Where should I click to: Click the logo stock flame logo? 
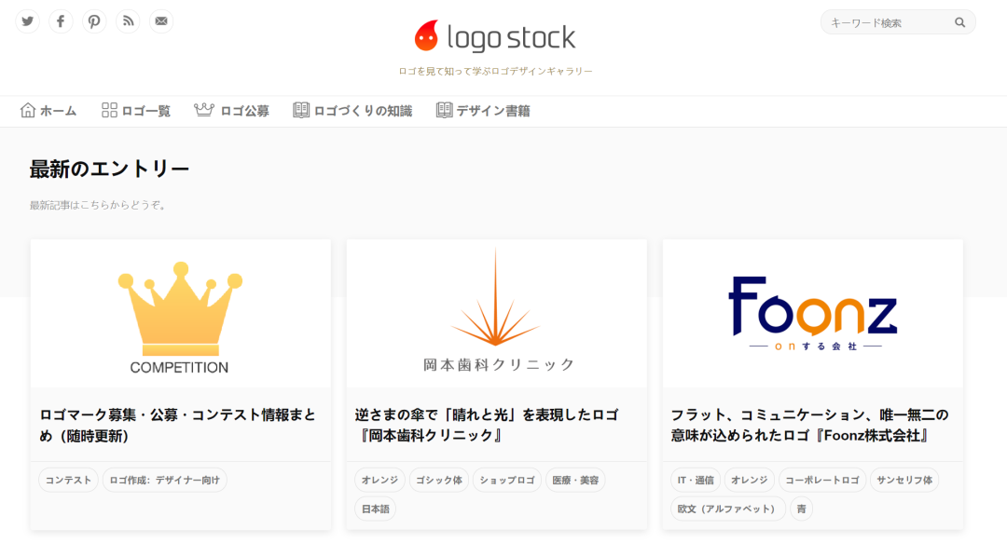pyautogui.click(x=426, y=36)
